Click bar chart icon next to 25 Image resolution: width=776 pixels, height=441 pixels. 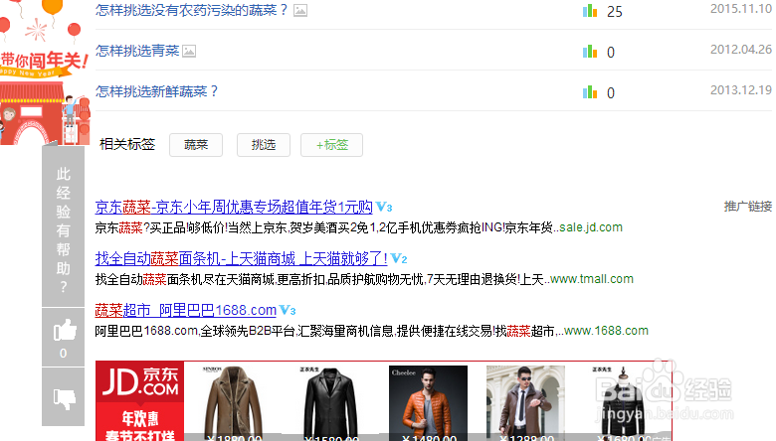click(590, 11)
